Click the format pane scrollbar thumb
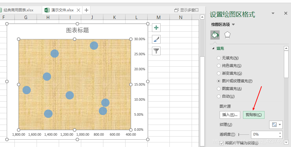 pyautogui.click(x=286, y=64)
